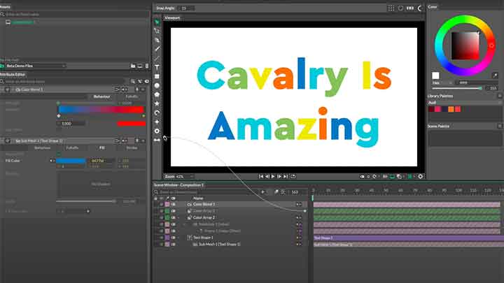Play the composition
This screenshot has height=283, width=504.
(273, 177)
